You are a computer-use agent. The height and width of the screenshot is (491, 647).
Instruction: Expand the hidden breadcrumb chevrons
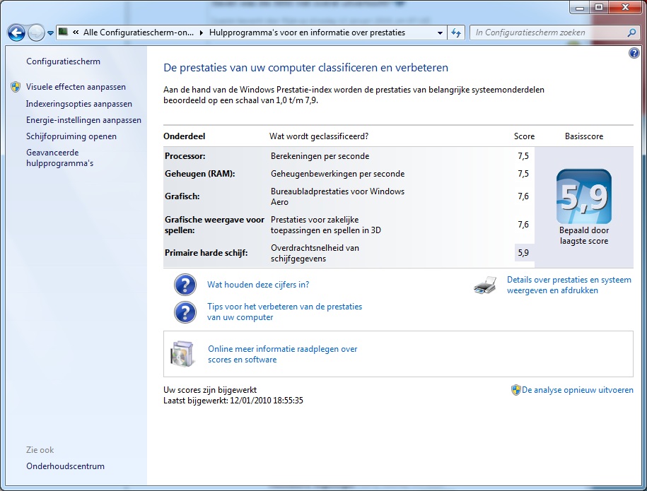pos(76,32)
